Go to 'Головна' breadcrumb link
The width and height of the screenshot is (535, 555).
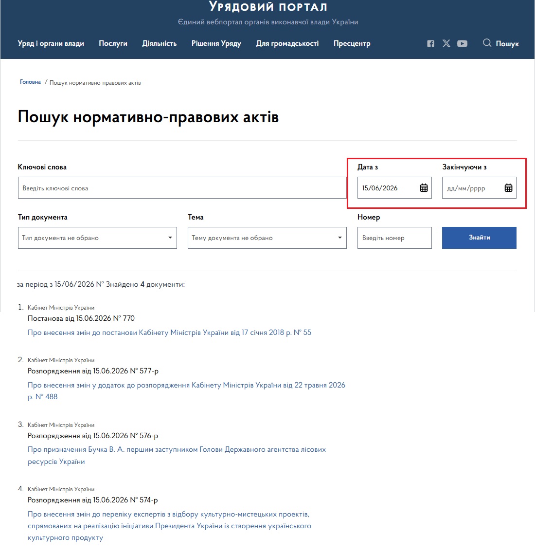click(31, 82)
